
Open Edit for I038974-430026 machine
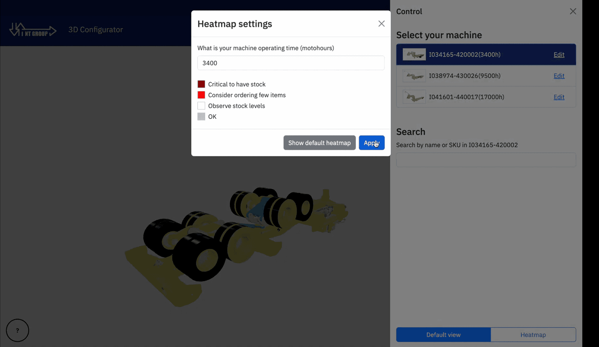click(558, 76)
